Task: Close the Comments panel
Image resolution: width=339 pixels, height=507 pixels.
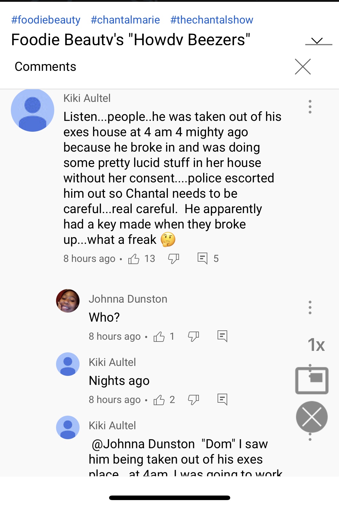Action: point(303,67)
